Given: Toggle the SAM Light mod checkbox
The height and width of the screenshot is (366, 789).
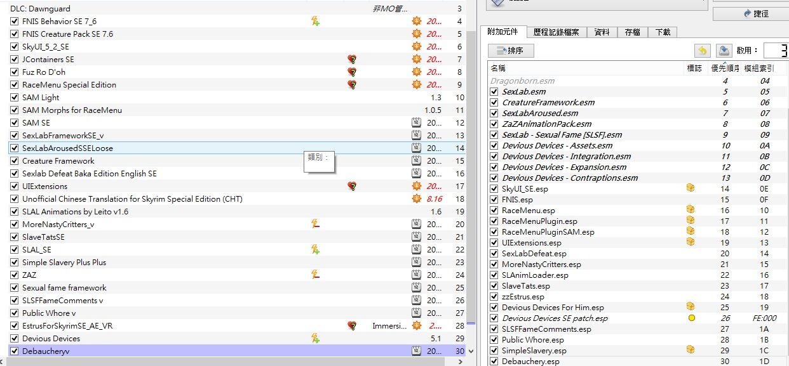Looking at the screenshot, I should click(x=15, y=97).
